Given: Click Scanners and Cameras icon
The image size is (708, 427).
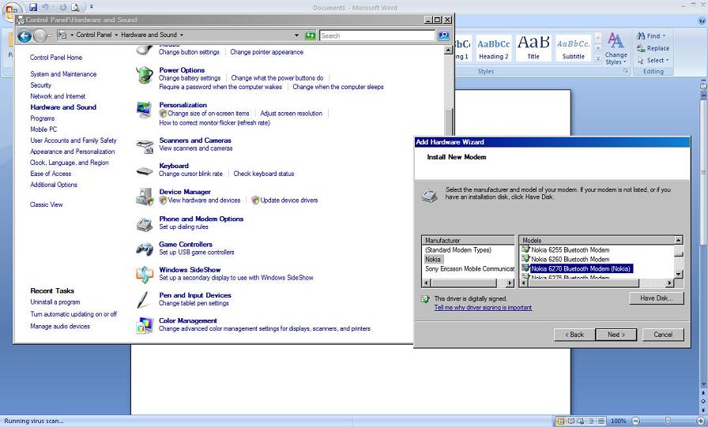Looking at the screenshot, I should tap(145, 146).
